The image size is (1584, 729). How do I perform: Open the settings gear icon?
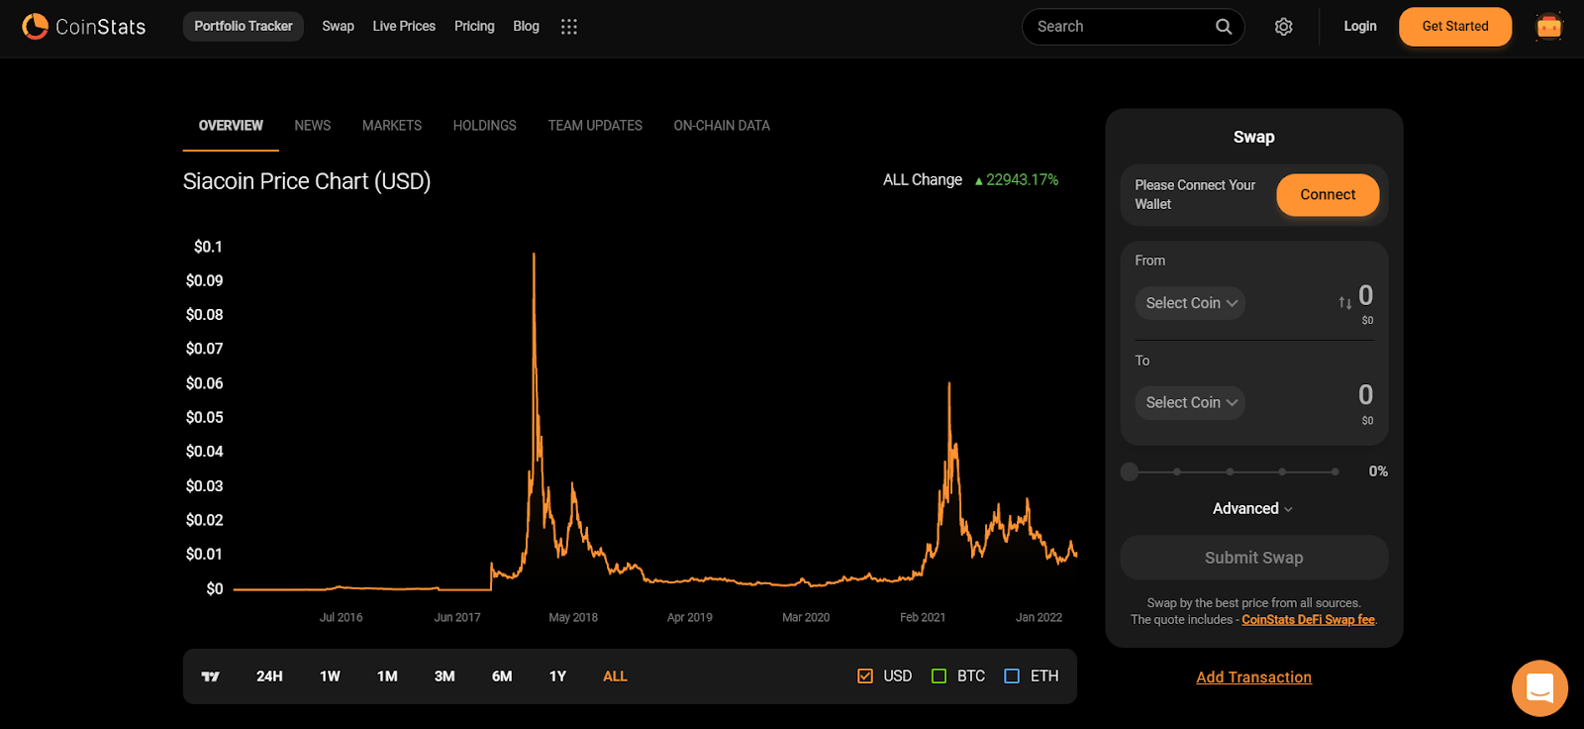click(1284, 27)
